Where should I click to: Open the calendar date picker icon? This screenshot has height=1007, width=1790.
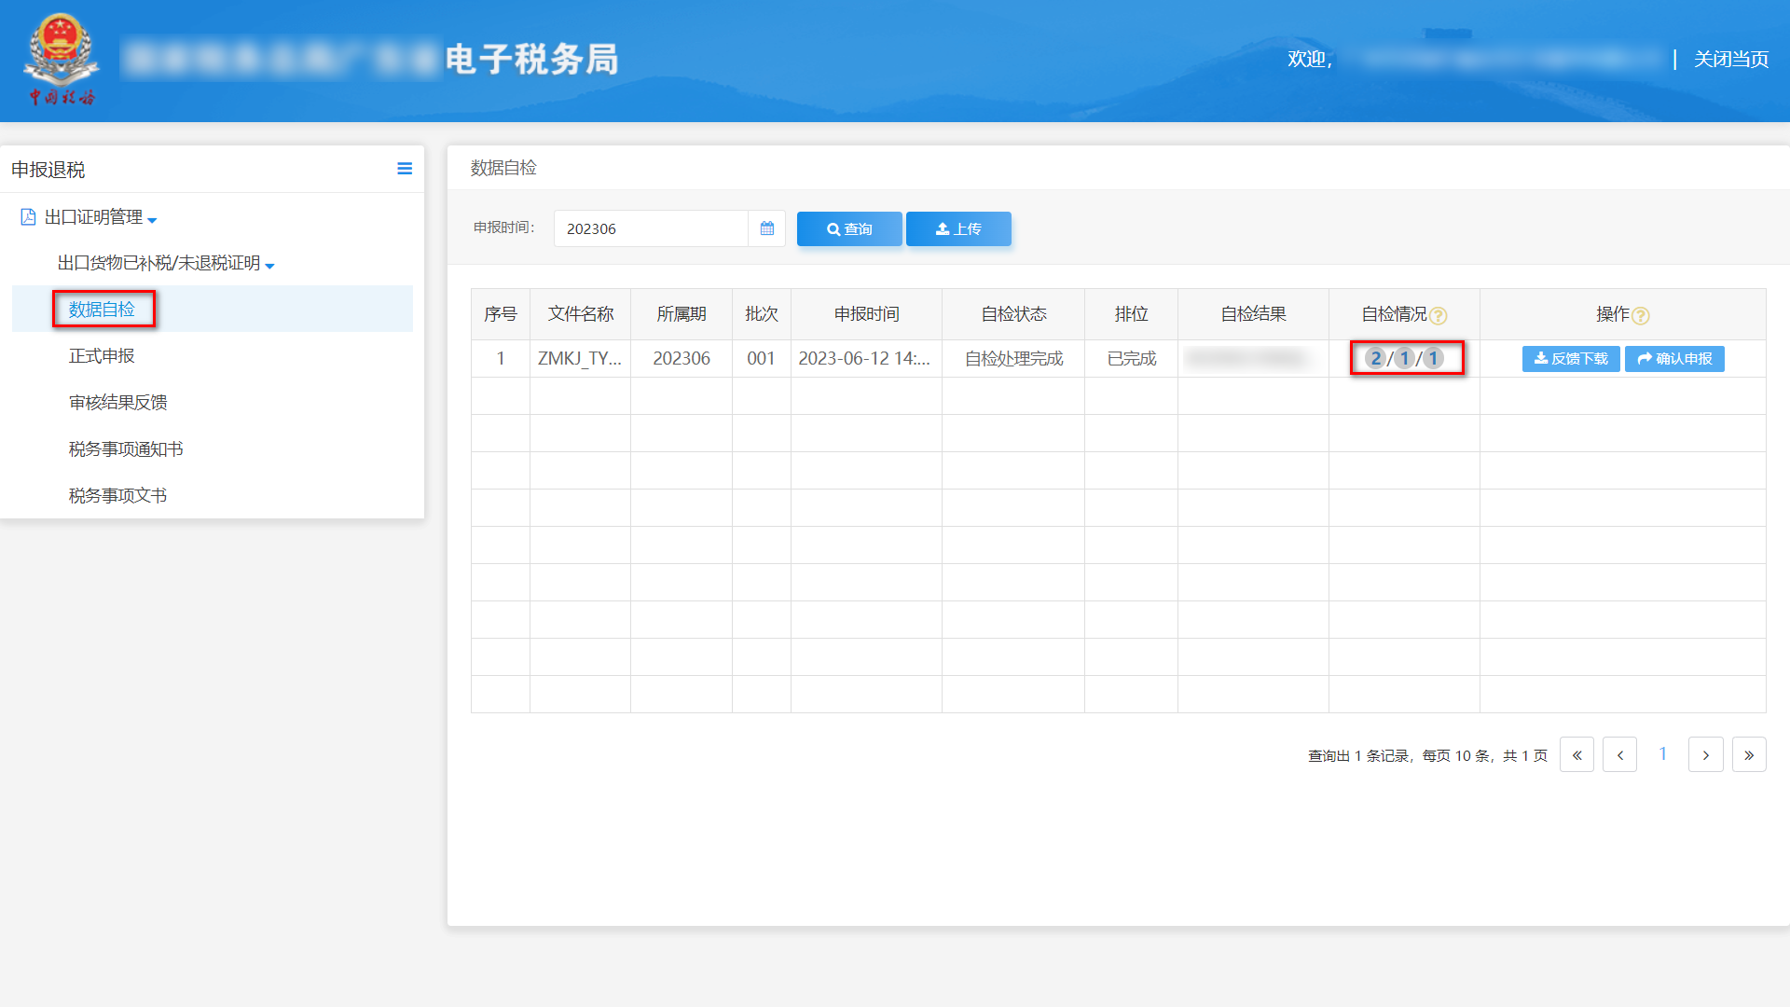click(766, 228)
